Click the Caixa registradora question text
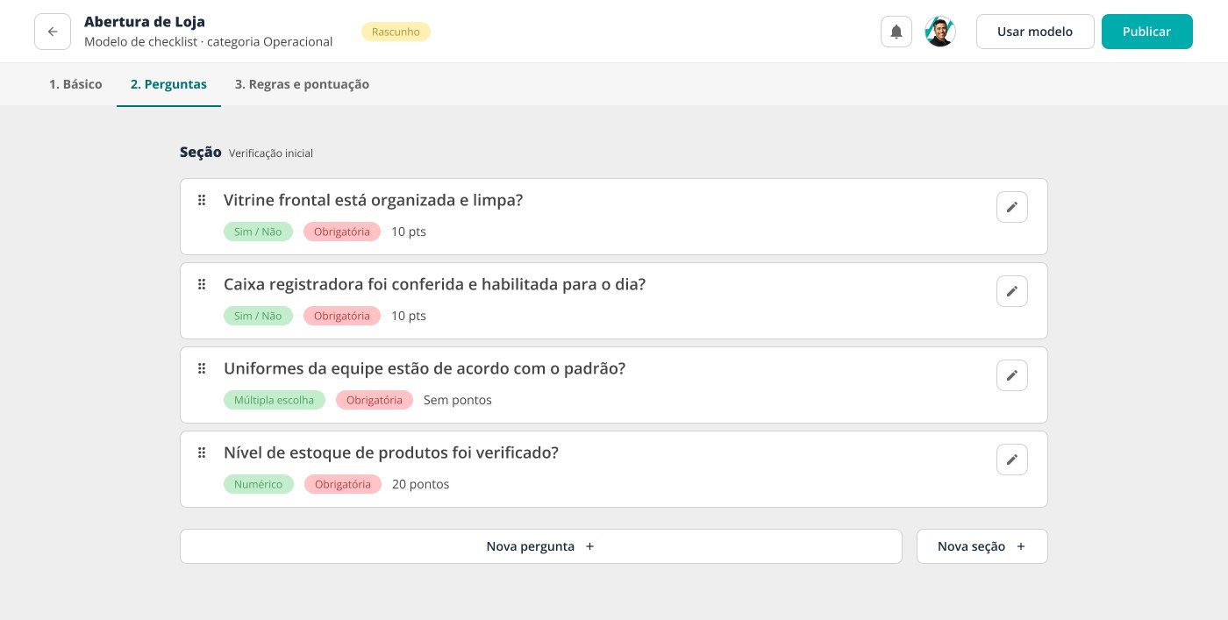This screenshot has height=620, width=1228. (x=434, y=284)
